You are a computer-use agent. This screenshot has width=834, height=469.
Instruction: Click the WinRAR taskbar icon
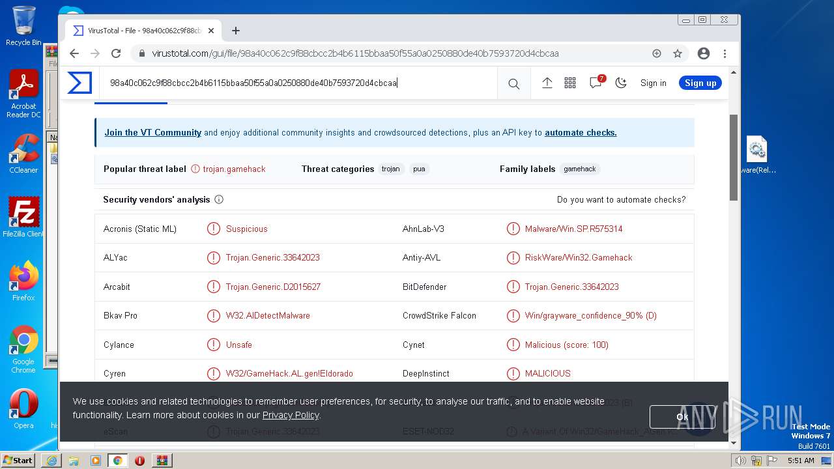[162, 461]
